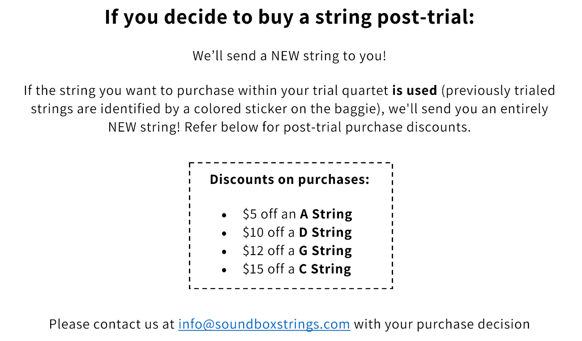582x341 pixels.
Task: Click the bold "A String" text
Action: click(326, 214)
